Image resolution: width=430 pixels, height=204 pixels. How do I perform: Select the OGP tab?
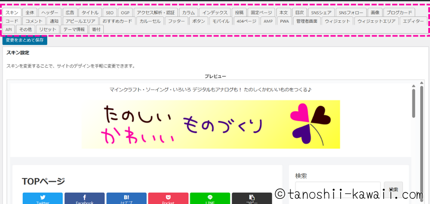pyautogui.click(x=125, y=12)
